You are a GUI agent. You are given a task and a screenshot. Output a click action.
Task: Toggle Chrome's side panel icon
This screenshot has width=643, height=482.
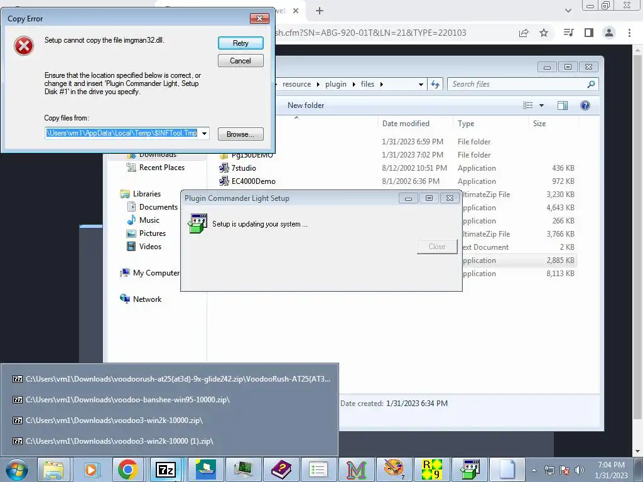(x=589, y=33)
